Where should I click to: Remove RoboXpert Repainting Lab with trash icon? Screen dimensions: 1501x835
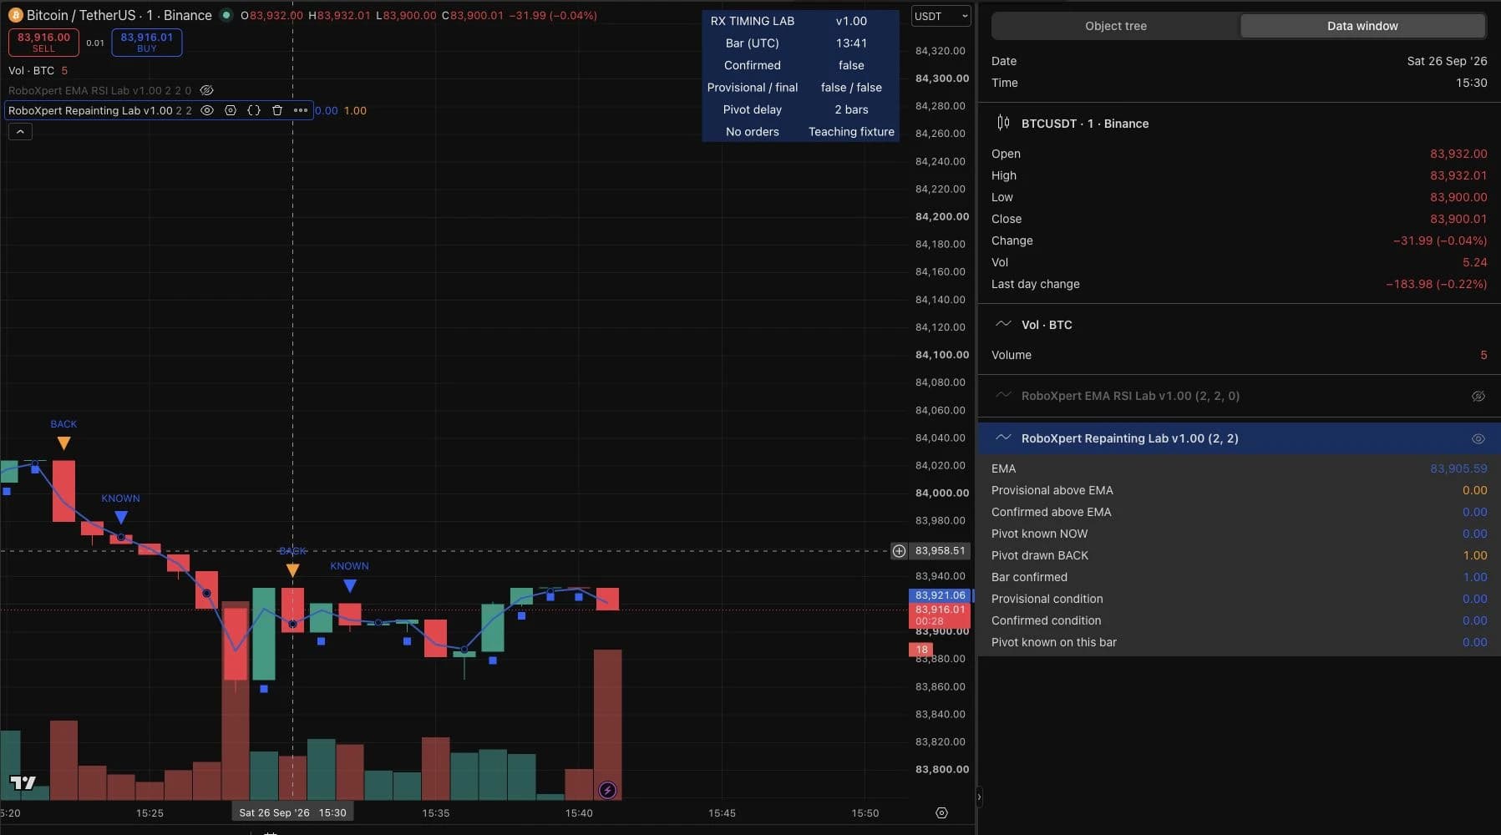point(277,110)
